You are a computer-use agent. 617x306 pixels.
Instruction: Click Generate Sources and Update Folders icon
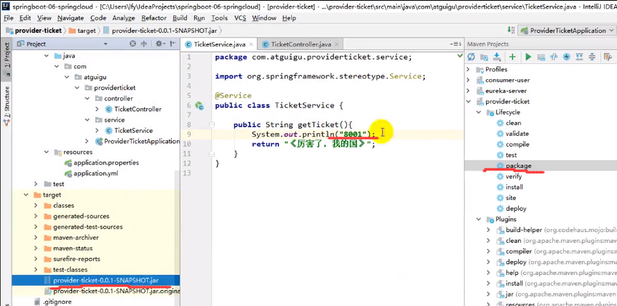(484, 57)
